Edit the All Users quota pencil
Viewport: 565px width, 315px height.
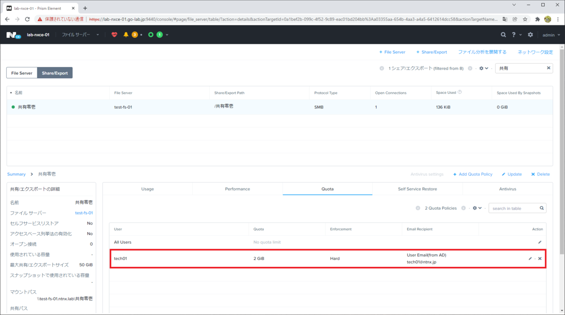pos(540,242)
